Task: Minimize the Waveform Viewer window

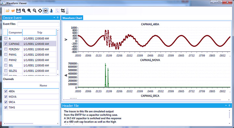Action: tap(214, 2)
